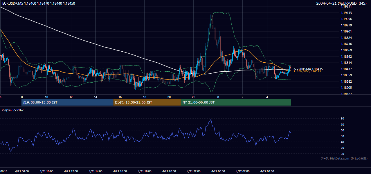The width and height of the screenshot is (371, 174).
Task: Click the 4/21 18:00 time axis label
Action: pyautogui.click(x=145, y=171)
